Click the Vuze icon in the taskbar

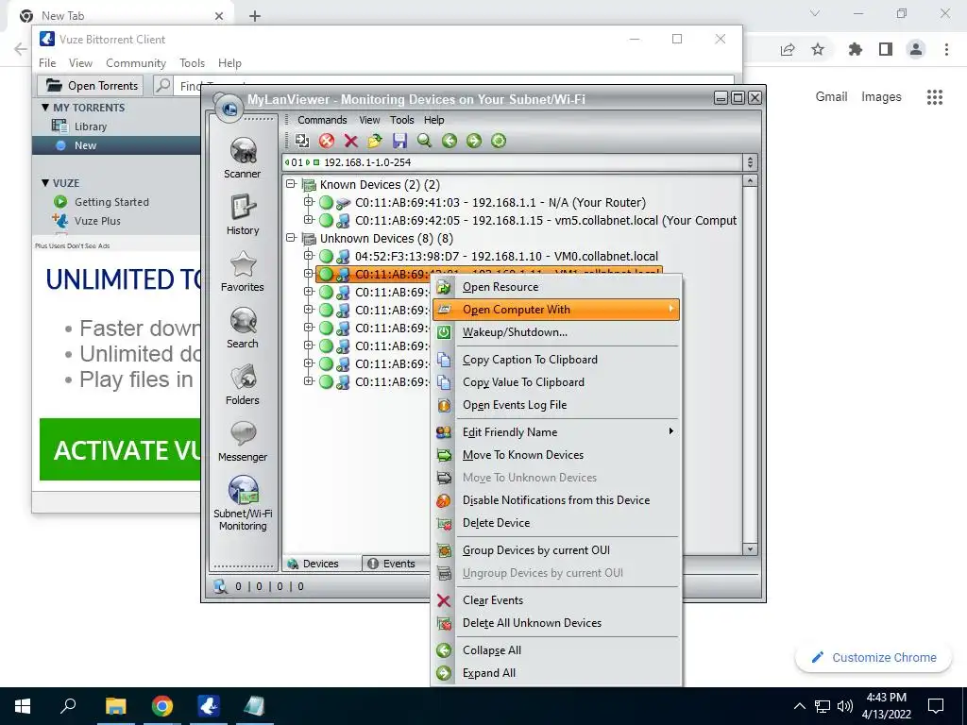(209, 706)
